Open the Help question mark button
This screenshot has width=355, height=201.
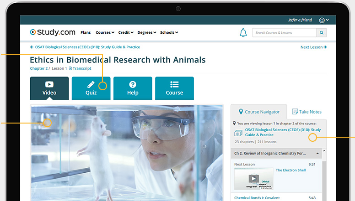point(133,88)
